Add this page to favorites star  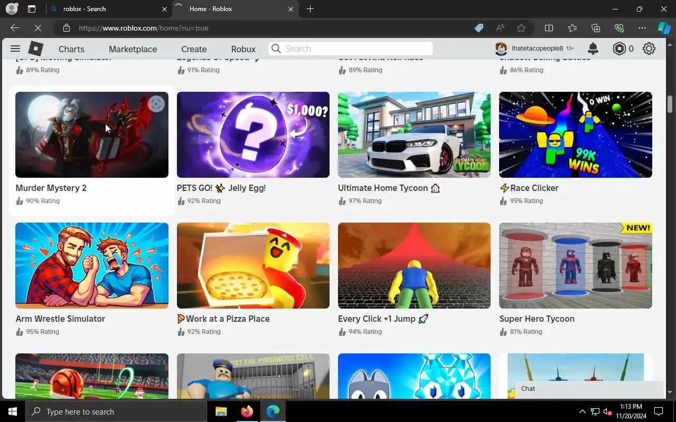pyautogui.click(x=521, y=28)
